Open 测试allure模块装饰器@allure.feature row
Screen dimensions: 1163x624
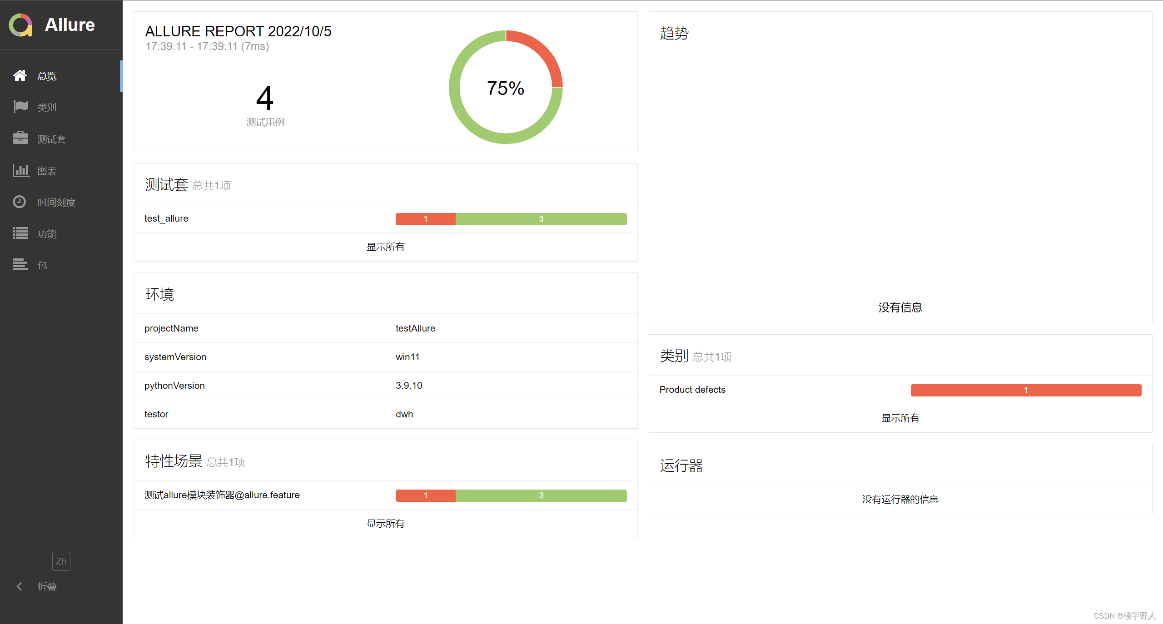(222, 495)
